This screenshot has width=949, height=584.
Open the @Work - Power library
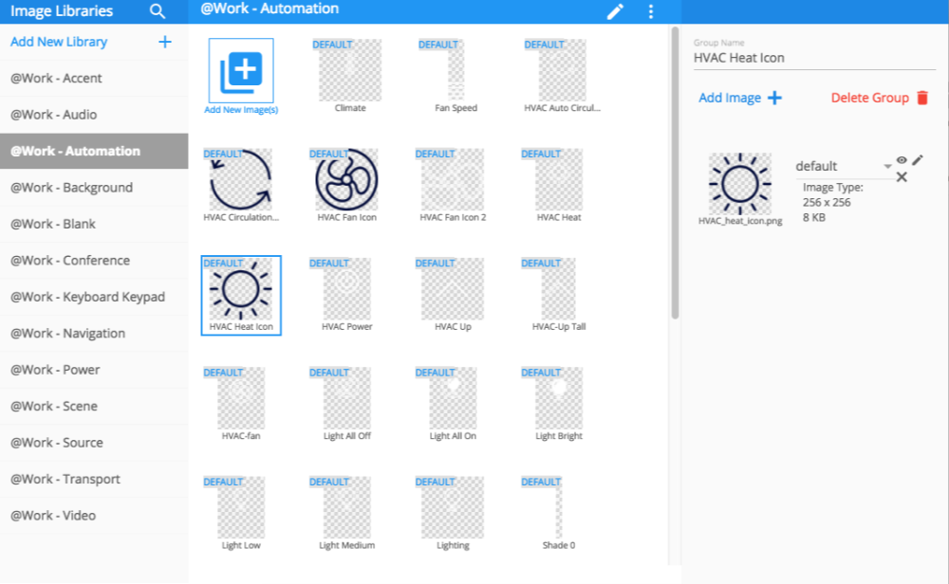point(94,370)
